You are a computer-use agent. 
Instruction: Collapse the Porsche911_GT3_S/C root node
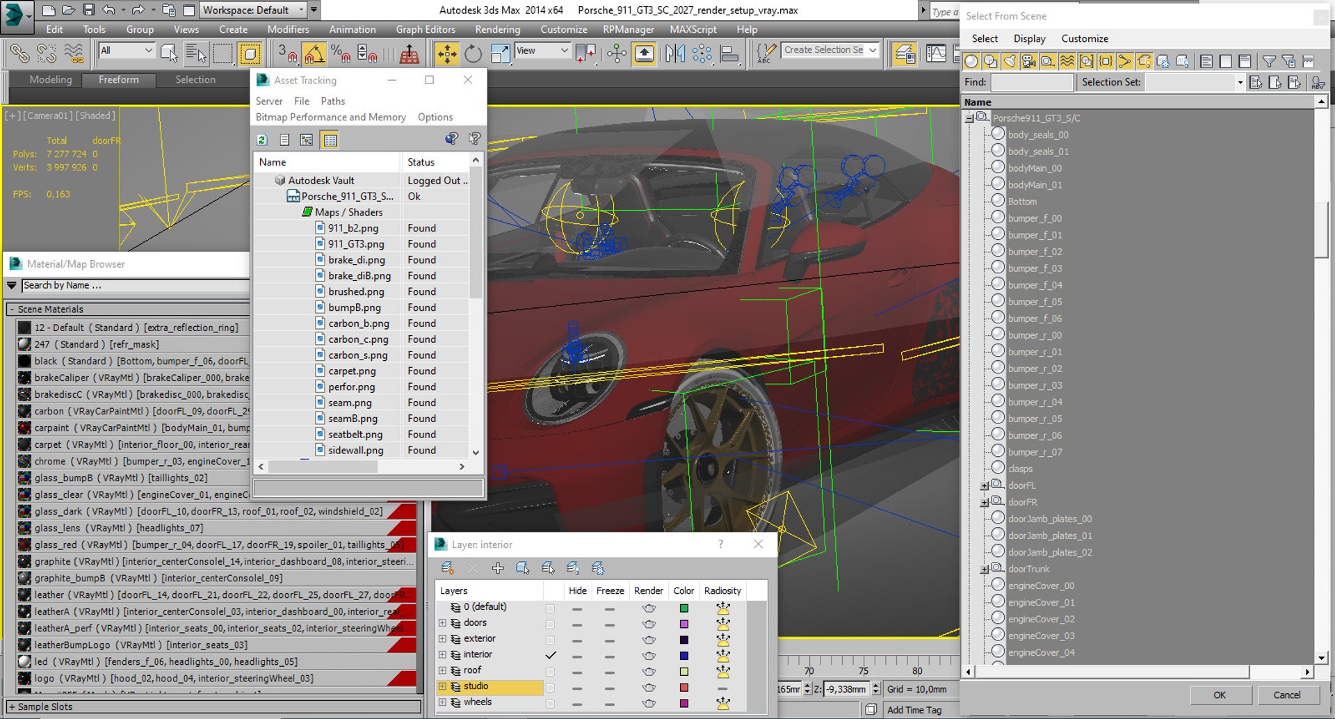point(969,119)
